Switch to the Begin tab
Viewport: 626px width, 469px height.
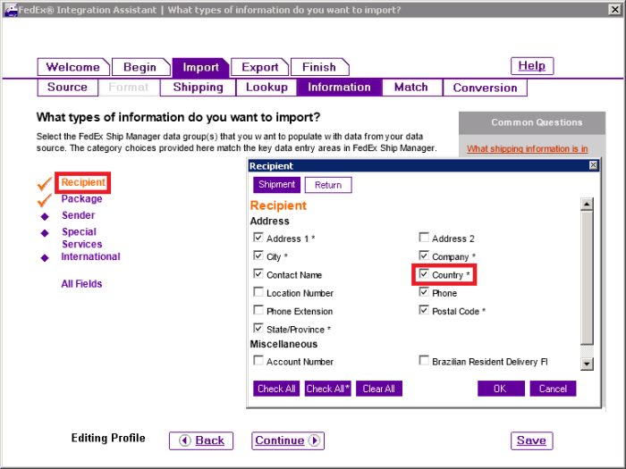point(140,67)
